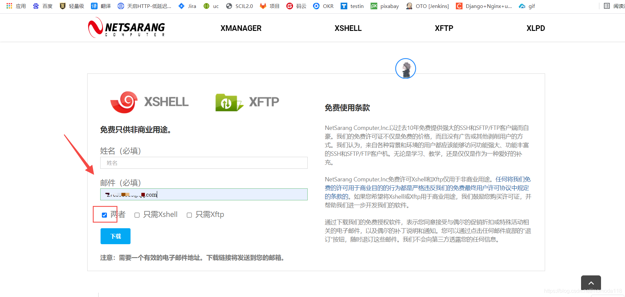Open the testin bookmark icon
This screenshot has width=625, height=297.
click(x=344, y=6)
